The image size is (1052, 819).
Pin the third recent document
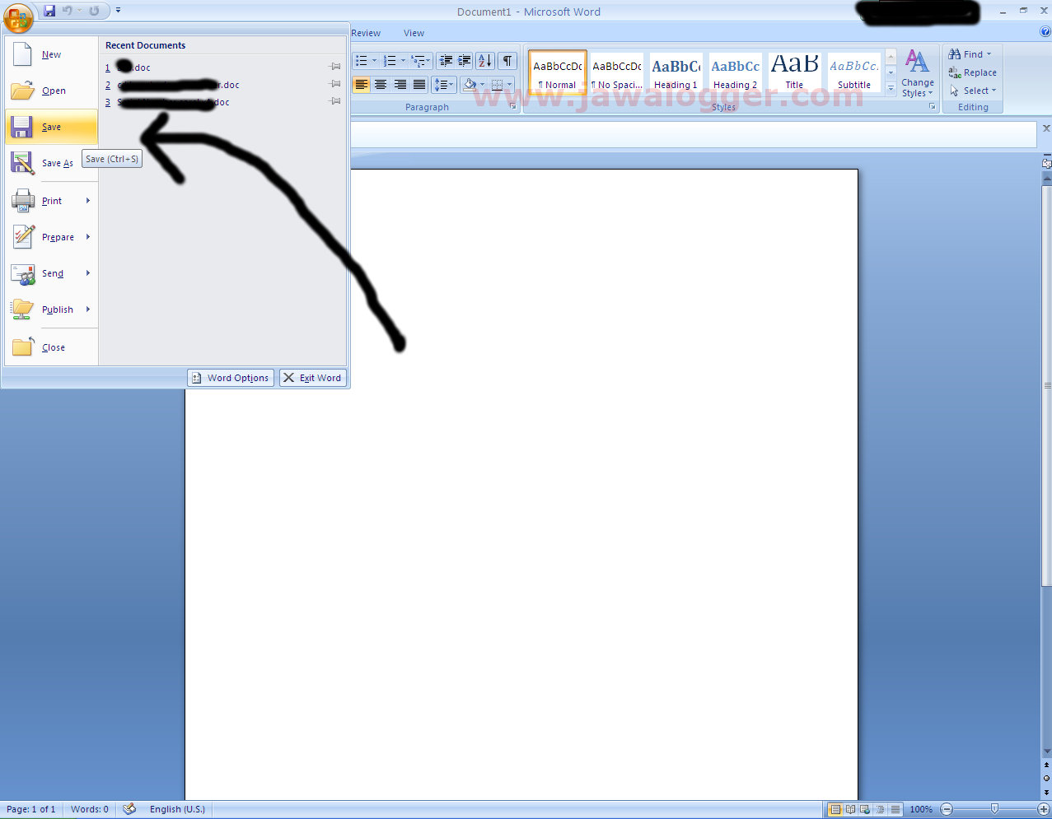pos(335,101)
